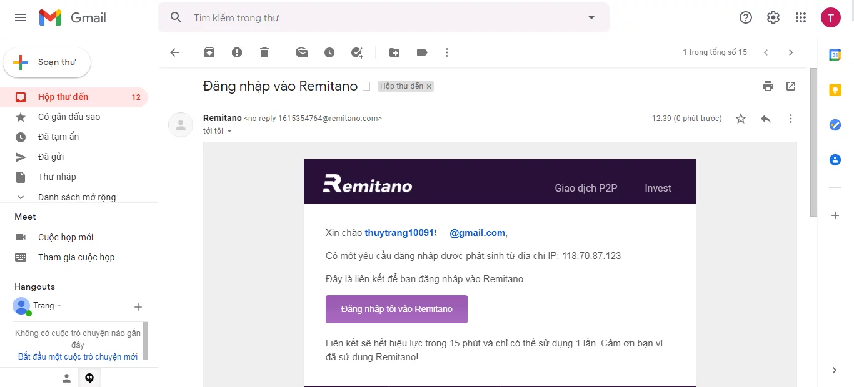Click the email vertical scrollbar
Viewport: 854px width, 387px height.
tap(813, 142)
